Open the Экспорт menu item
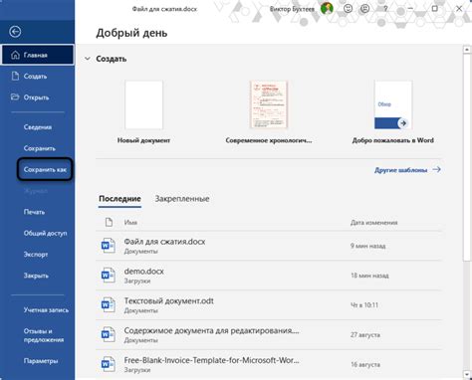The height and width of the screenshot is (380, 472). (36, 255)
